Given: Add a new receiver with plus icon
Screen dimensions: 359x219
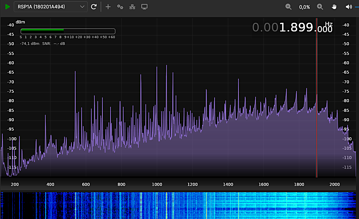Looking at the screenshot, I should 108,7.
